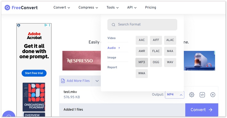
Task: Click Start free trial on Adobe ad
Action: point(34,73)
